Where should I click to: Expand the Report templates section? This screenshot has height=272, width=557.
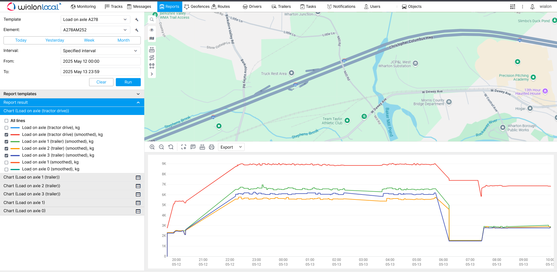(x=72, y=94)
